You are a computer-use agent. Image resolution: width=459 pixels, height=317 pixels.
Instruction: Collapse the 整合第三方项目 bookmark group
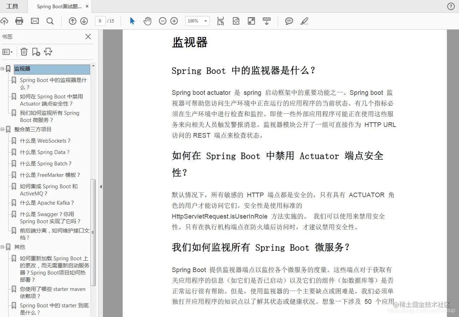2,129
